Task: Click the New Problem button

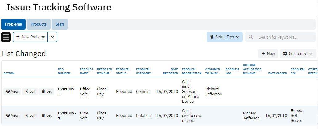Action: coord(31,37)
